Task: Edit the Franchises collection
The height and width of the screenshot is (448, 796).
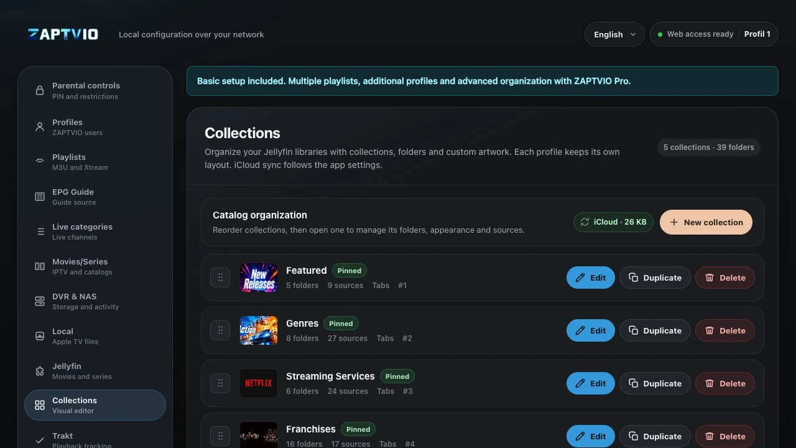Action: (591, 436)
